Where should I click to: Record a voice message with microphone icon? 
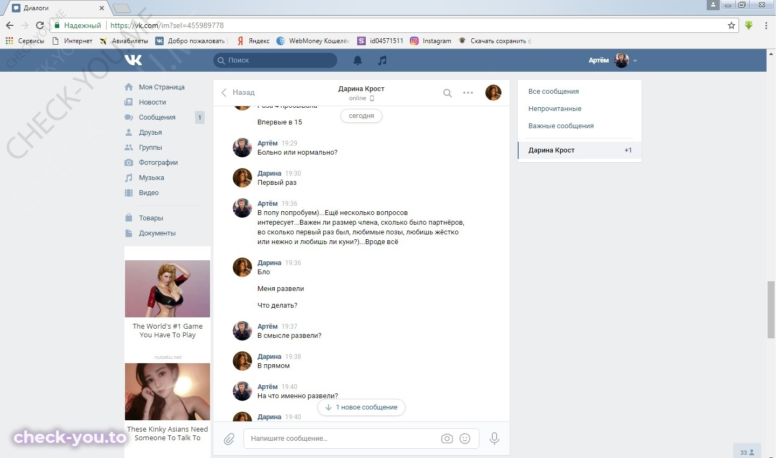[x=494, y=439]
